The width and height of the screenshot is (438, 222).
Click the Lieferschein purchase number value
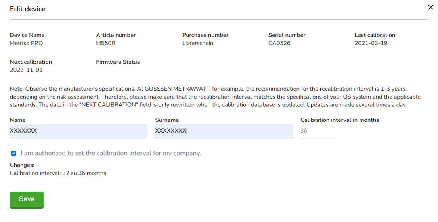(198, 43)
